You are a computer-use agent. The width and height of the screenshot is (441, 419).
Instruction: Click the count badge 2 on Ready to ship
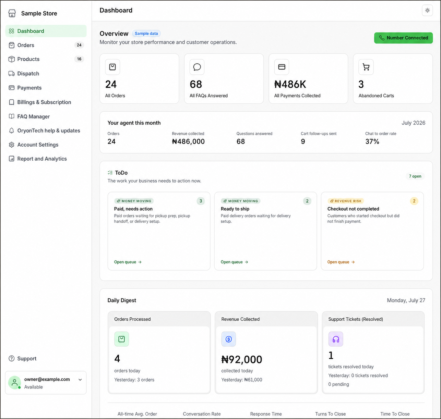[307, 201]
